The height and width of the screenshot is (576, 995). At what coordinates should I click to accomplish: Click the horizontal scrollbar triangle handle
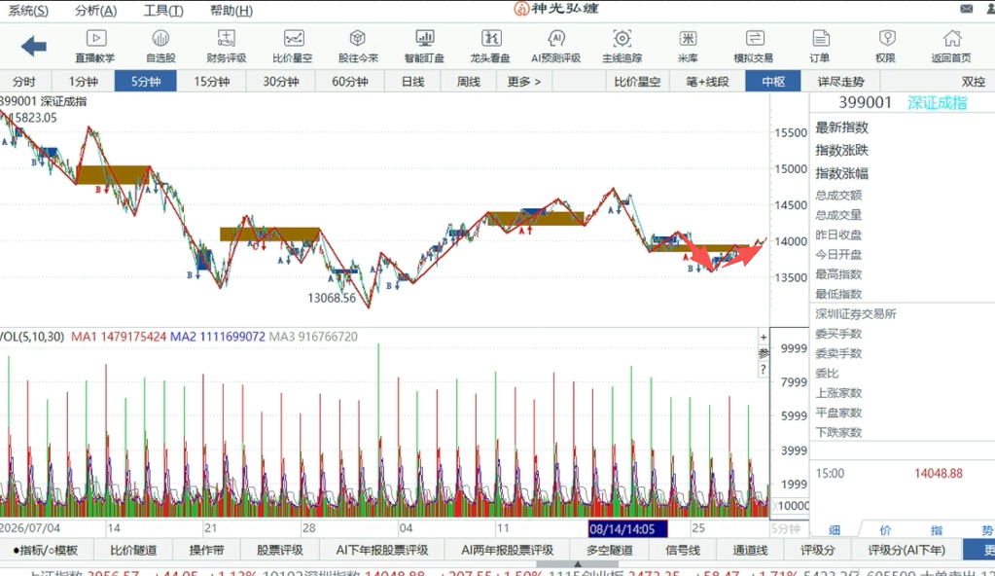point(578,564)
